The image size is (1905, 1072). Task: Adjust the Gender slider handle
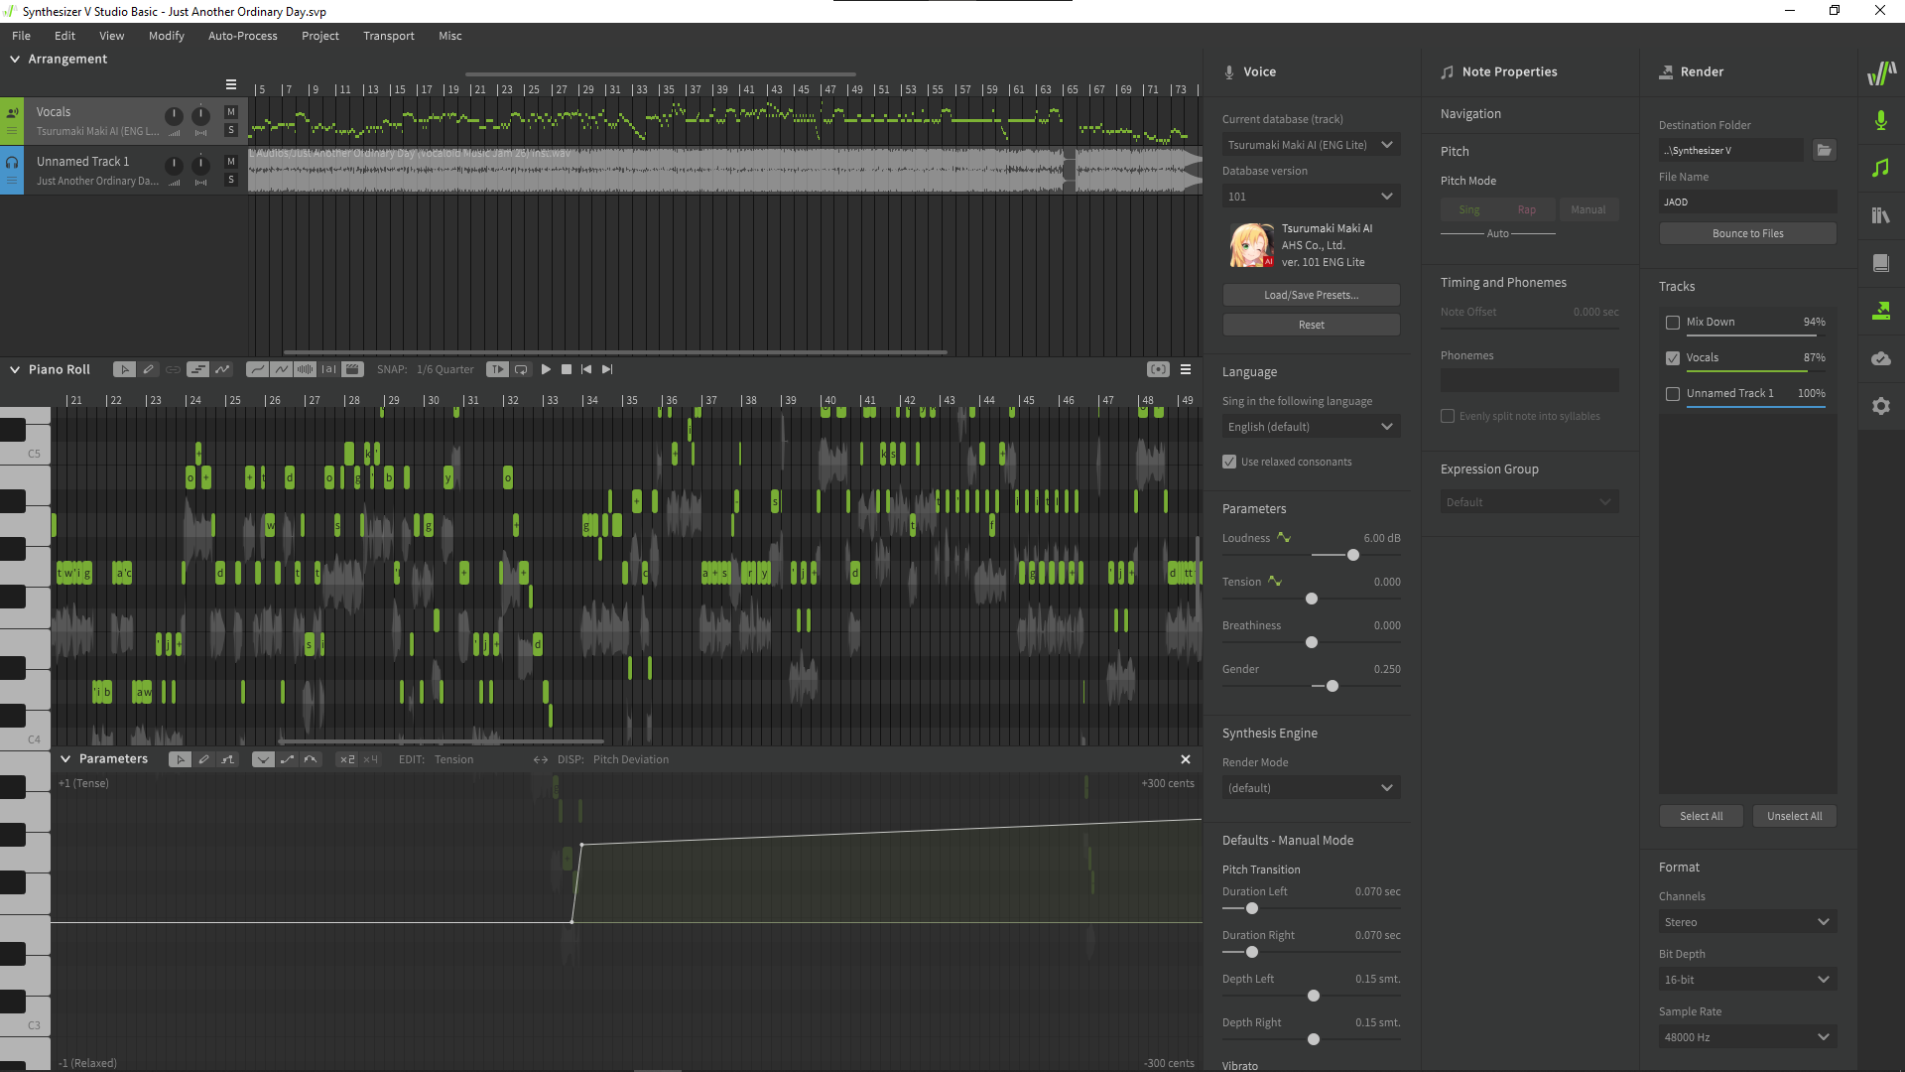pyautogui.click(x=1333, y=686)
